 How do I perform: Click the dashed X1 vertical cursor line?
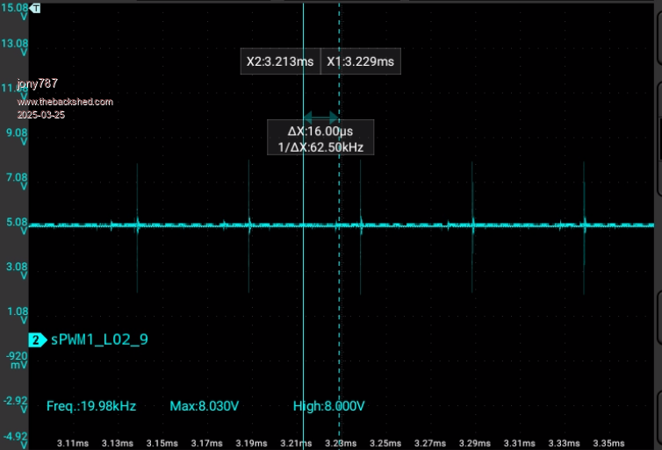point(339,263)
